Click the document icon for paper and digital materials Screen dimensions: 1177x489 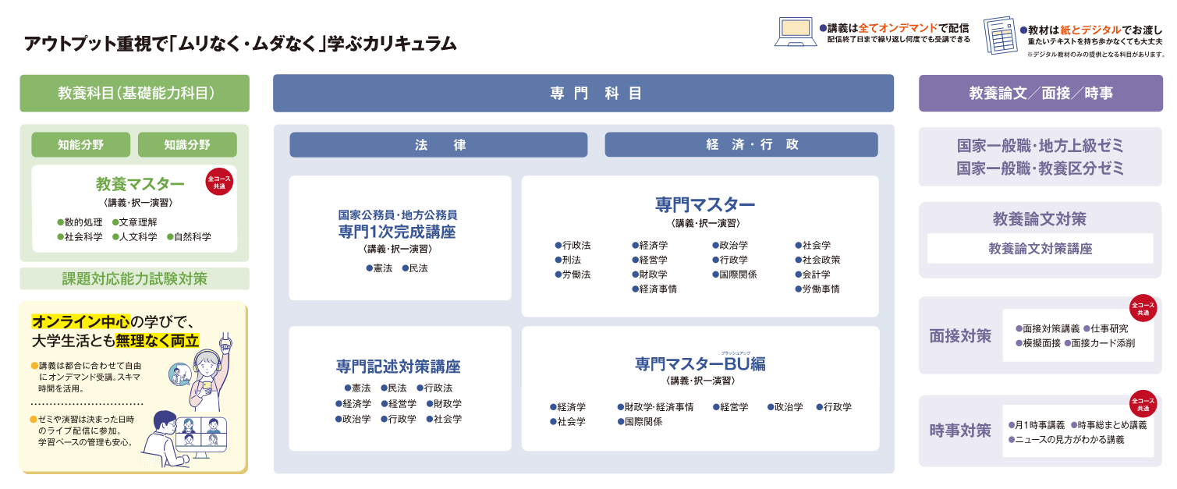tap(999, 35)
